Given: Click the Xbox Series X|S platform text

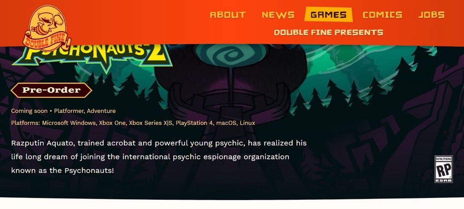Looking at the screenshot, I should (x=150, y=123).
